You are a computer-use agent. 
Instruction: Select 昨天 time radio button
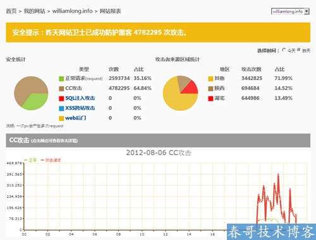tap(299, 50)
